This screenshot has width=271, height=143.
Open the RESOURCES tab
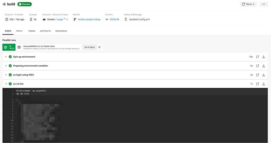coord(61,31)
